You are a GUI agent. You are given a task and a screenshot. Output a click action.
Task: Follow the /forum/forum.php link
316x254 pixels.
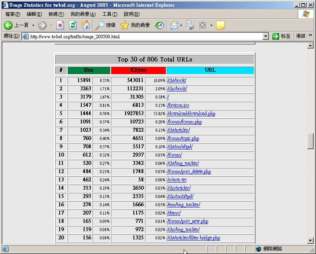point(184,122)
